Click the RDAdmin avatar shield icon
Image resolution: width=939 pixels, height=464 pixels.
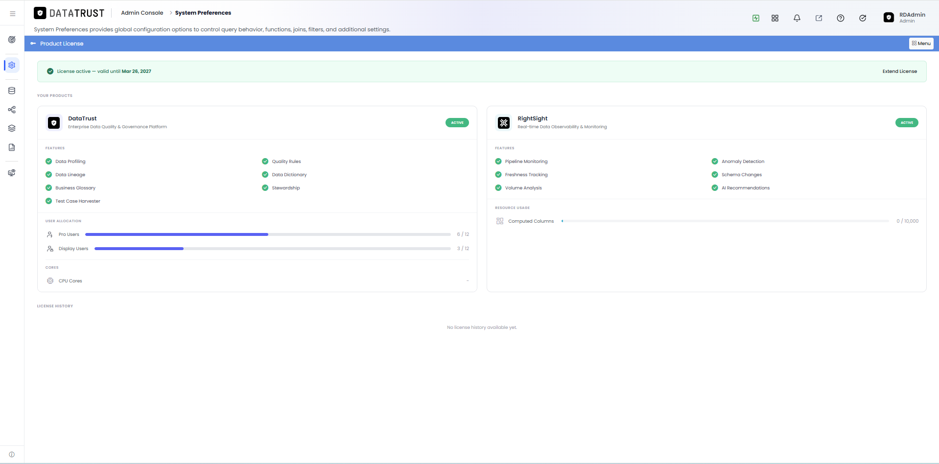pyautogui.click(x=889, y=18)
